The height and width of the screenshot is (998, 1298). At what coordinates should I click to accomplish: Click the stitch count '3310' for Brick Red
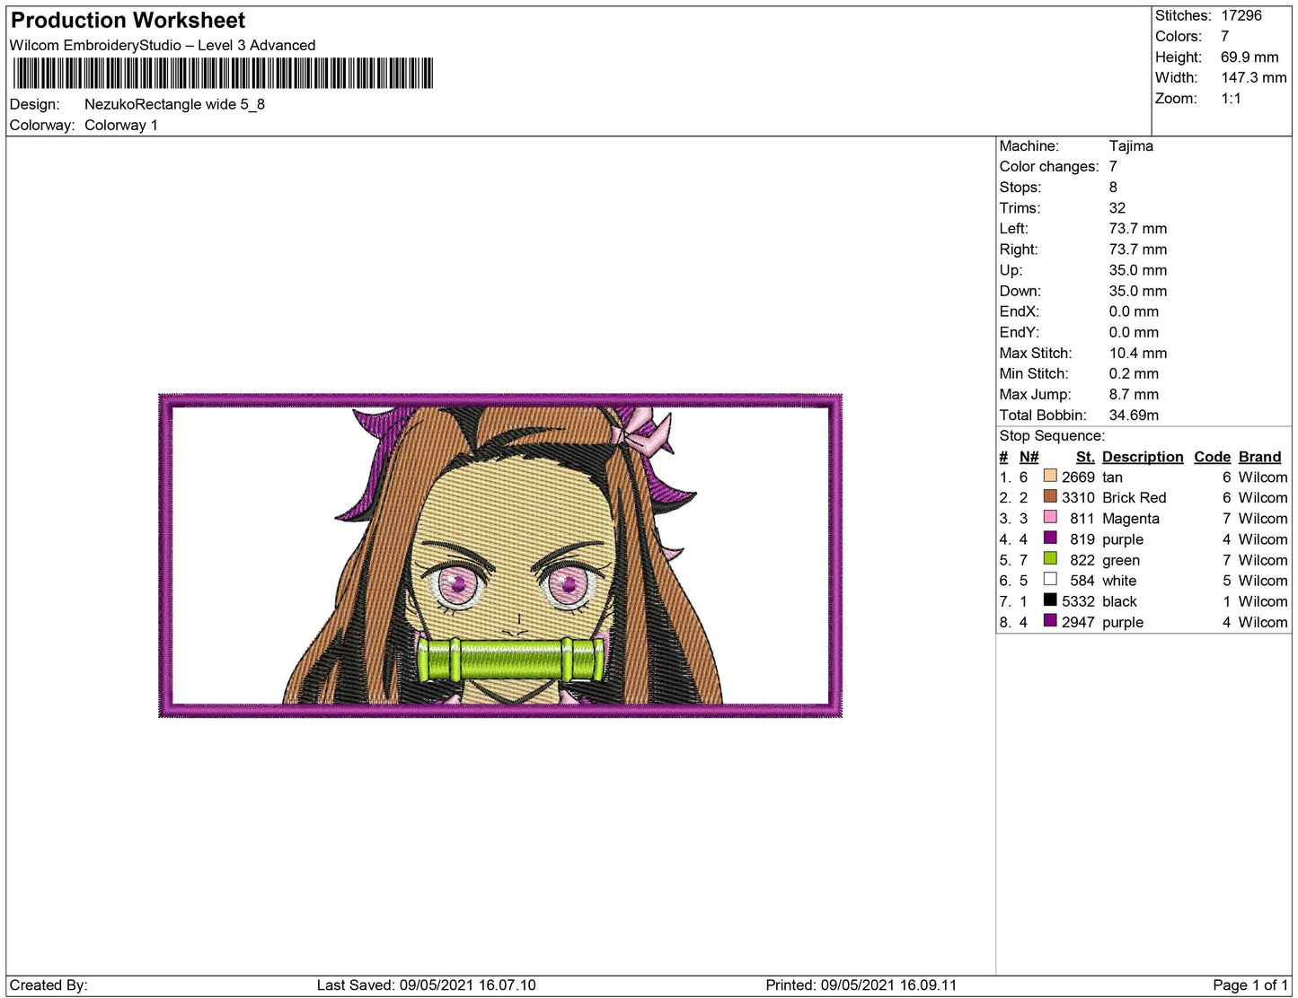pos(1078,498)
